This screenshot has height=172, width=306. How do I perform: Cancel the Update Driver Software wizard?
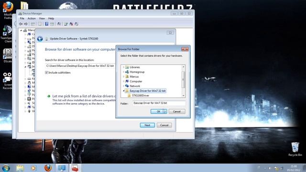tap(164, 125)
